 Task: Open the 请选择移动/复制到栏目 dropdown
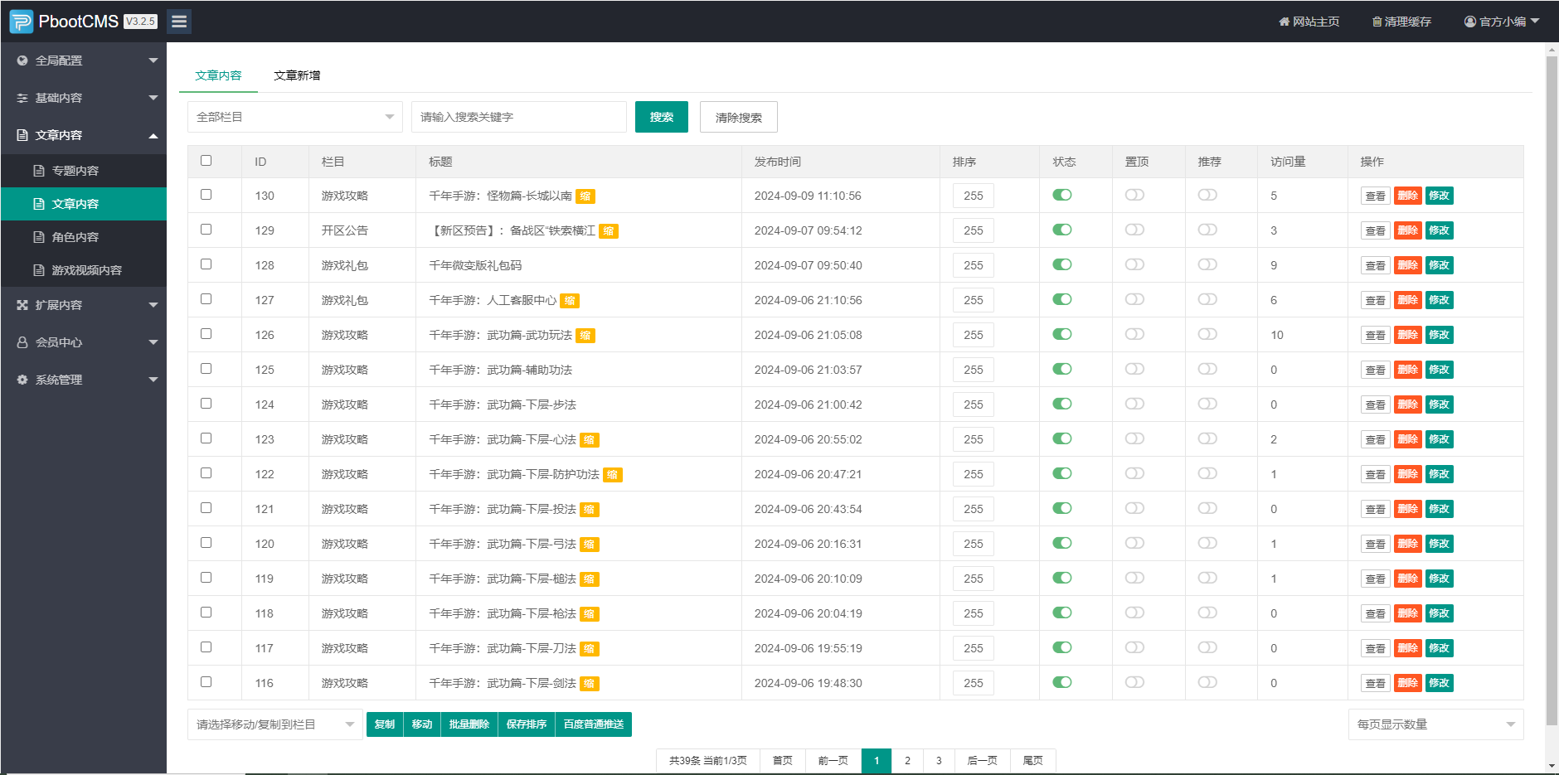275,724
